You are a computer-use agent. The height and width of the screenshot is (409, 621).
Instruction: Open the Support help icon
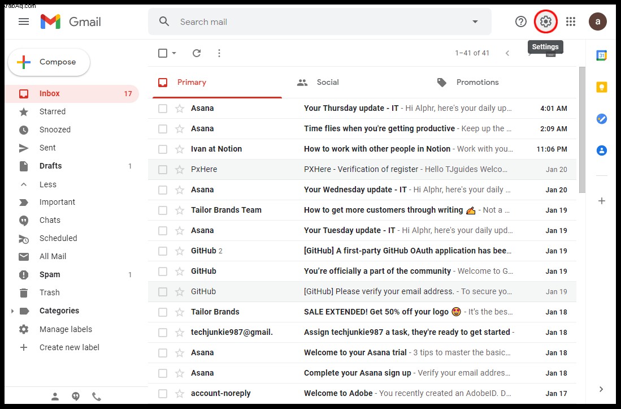click(521, 21)
